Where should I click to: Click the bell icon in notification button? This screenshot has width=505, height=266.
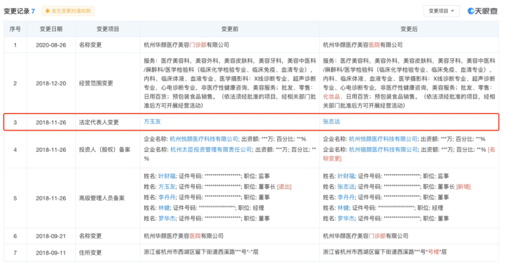click(x=47, y=11)
